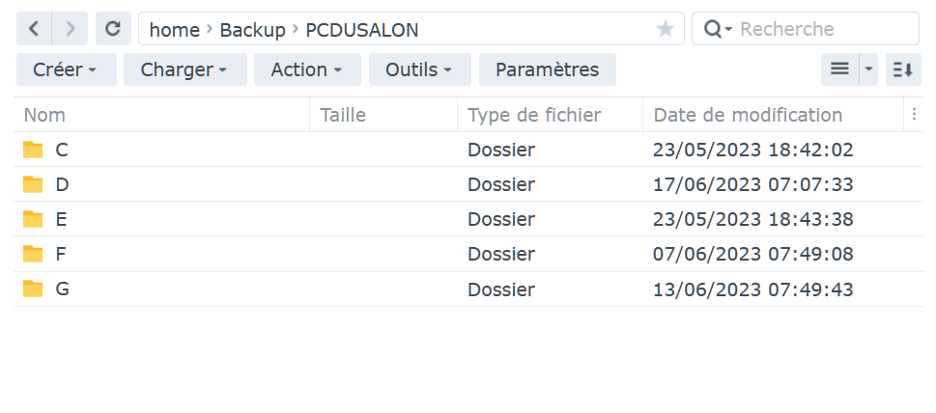Viewport: 936px width, 413px height.
Task: Expand the Créer dropdown
Action: (67, 69)
